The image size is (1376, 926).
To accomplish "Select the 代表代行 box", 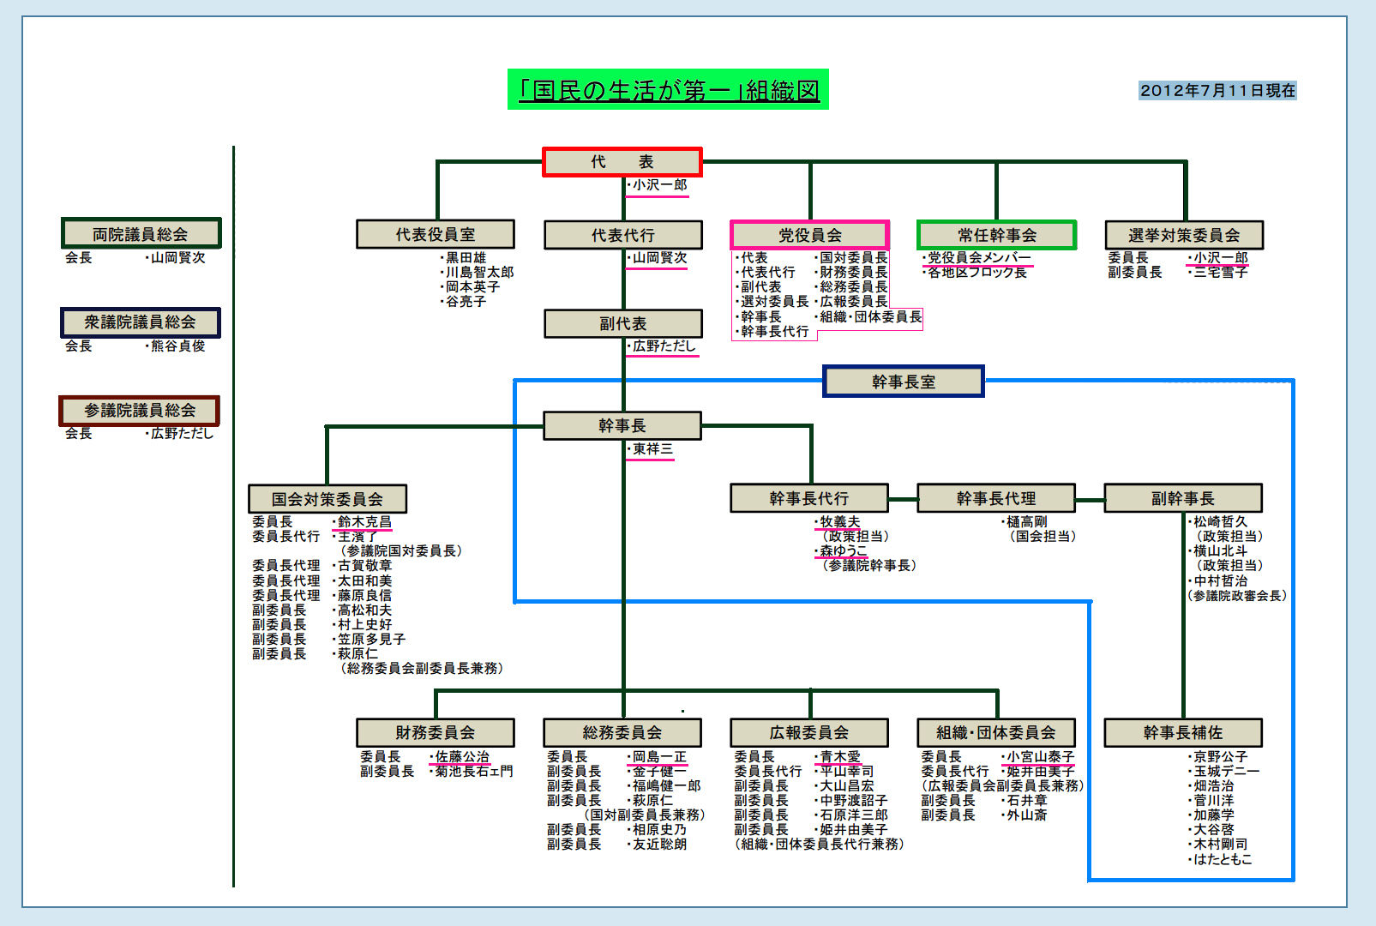I will pyautogui.click(x=623, y=235).
